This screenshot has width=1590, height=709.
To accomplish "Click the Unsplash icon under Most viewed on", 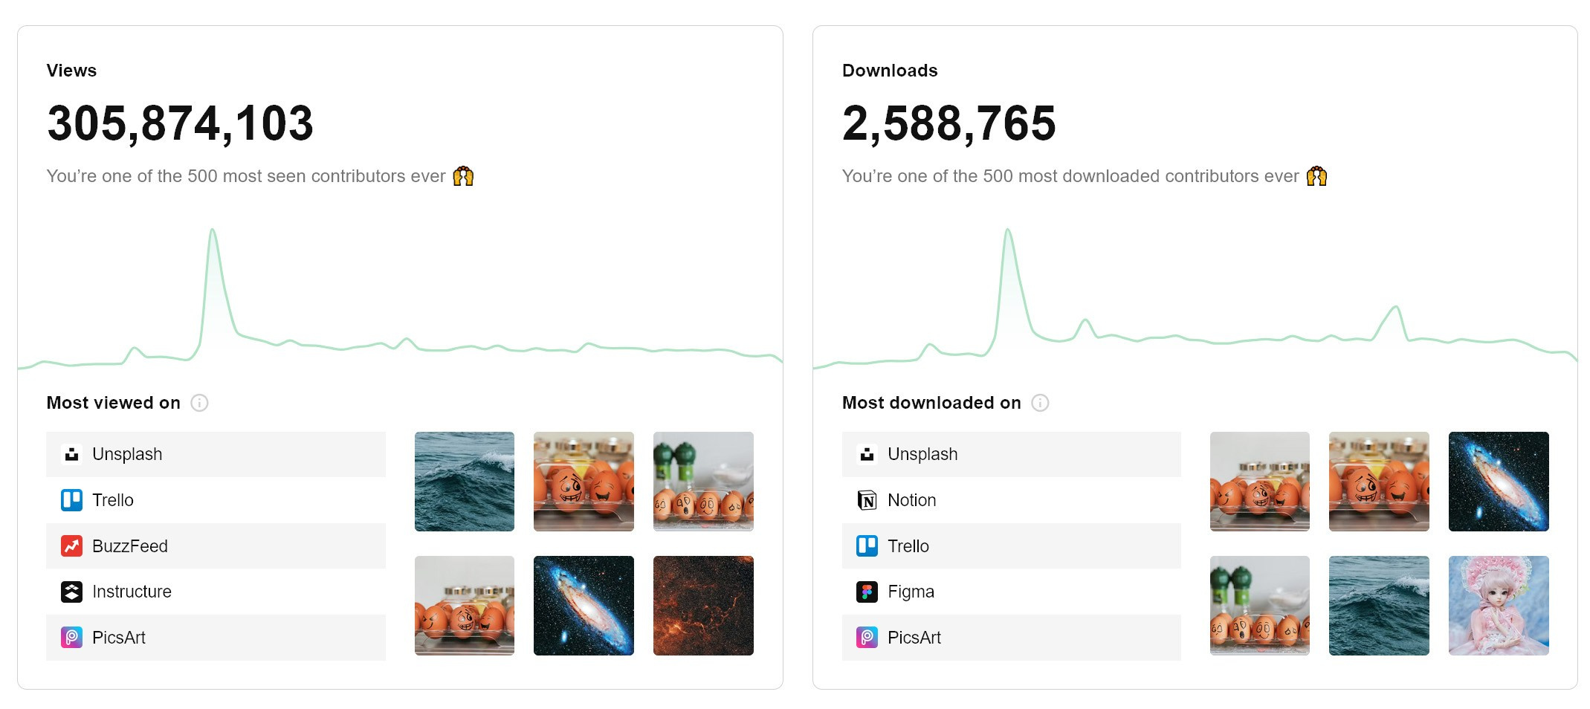I will point(71,453).
